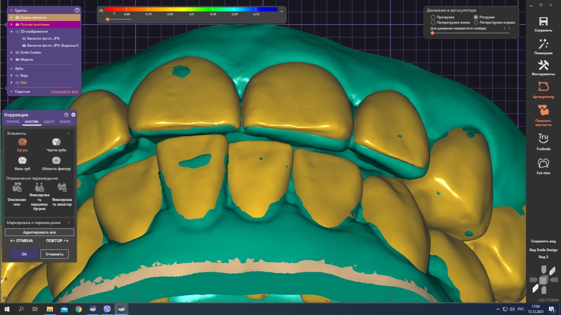The width and height of the screenshot is (561, 315).
Task: Click the Показать контакты icon
Action: [x=543, y=111]
